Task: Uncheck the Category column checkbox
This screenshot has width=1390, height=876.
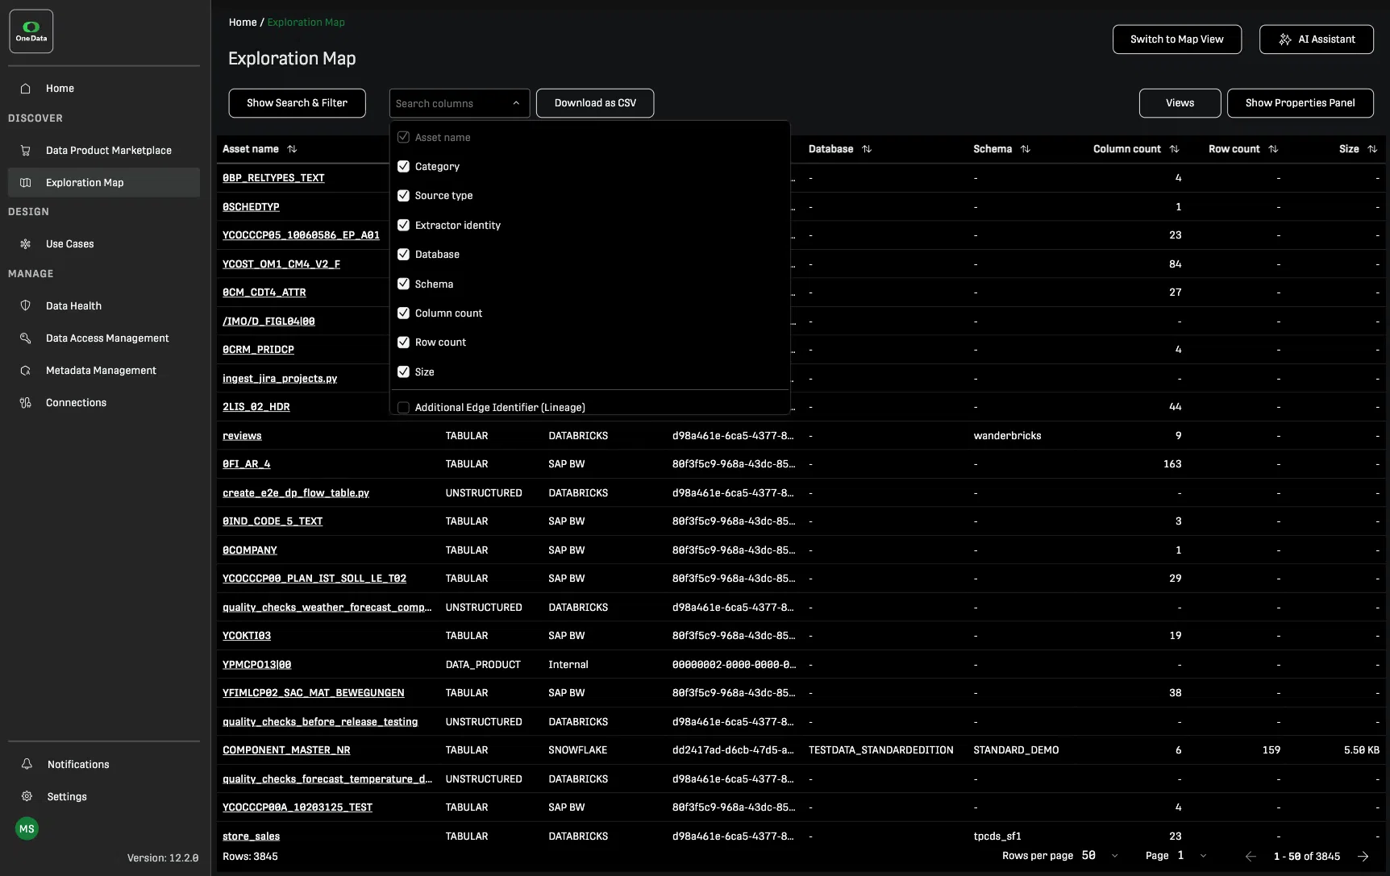Action: point(403,167)
